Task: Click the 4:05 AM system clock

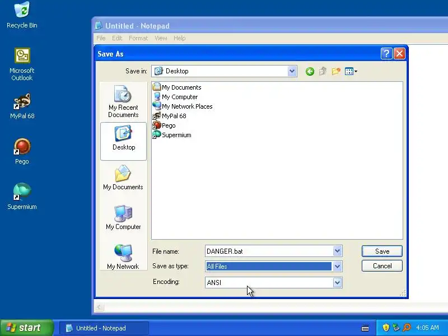Action: [427, 328]
